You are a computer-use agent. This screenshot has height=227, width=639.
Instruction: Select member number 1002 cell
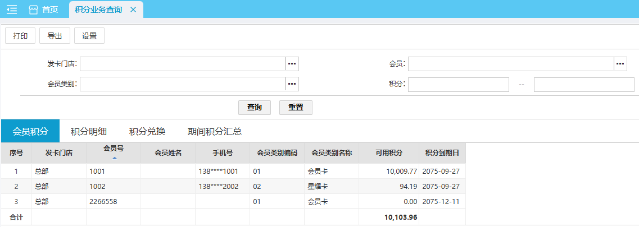pyautogui.click(x=114, y=187)
